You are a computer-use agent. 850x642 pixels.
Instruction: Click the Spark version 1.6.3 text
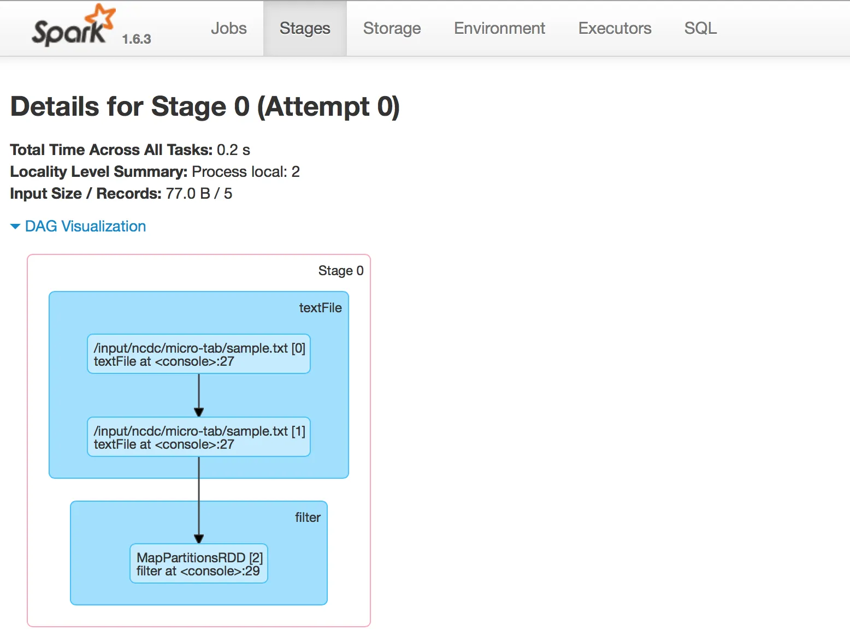pyautogui.click(x=137, y=39)
